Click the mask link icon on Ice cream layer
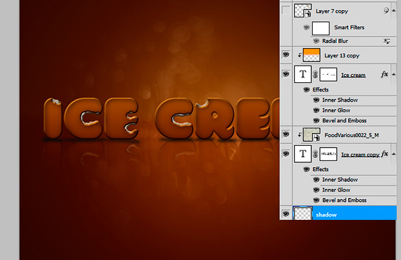This screenshot has width=401, height=260. (x=315, y=74)
